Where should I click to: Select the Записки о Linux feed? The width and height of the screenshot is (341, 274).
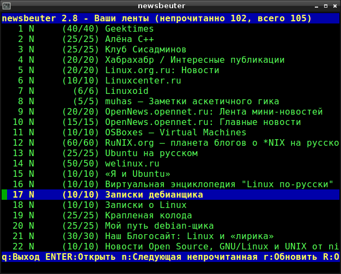(x=170, y=205)
